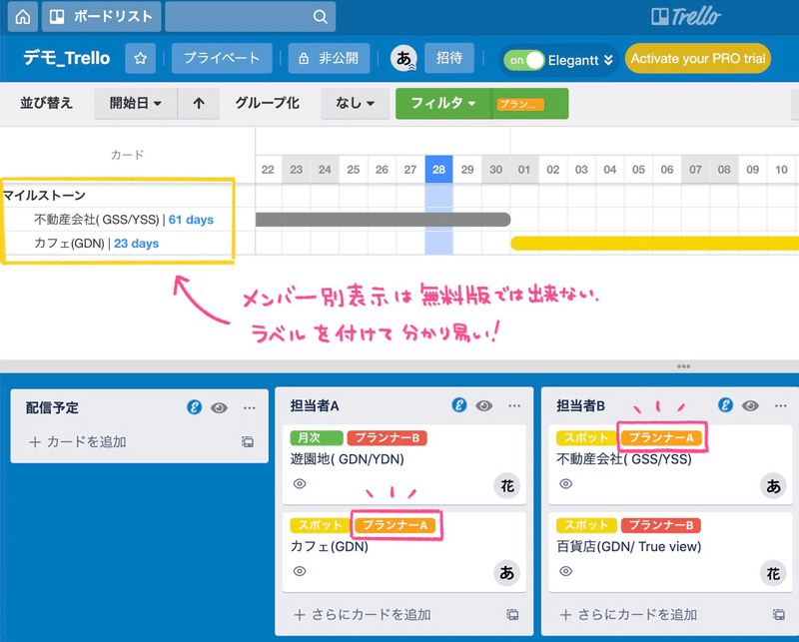Click the gray 不動産会社 gantt bar
This screenshot has width=799, height=642.
click(383, 220)
